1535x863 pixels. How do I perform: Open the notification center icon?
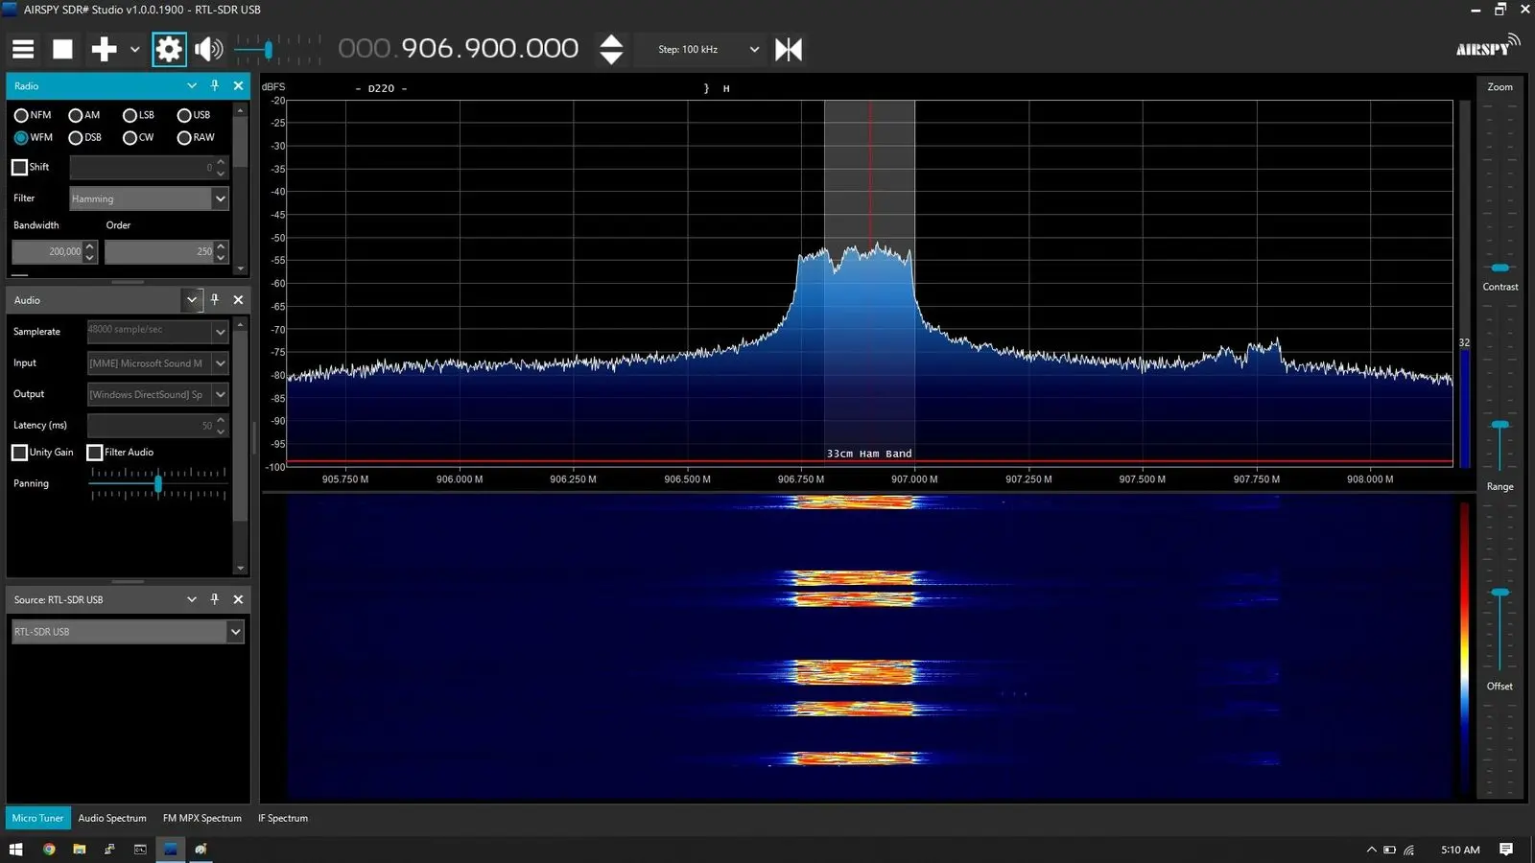tap(1506, 850)
